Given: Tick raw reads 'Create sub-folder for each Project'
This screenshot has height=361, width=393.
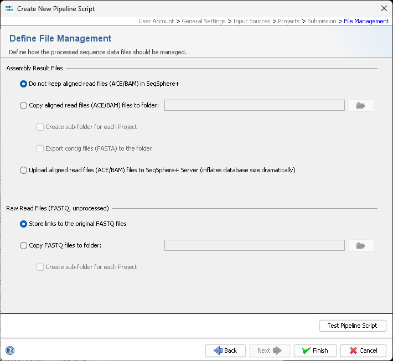Looking at the screenshot, I should pyautogui.click(x=40, y=267).
